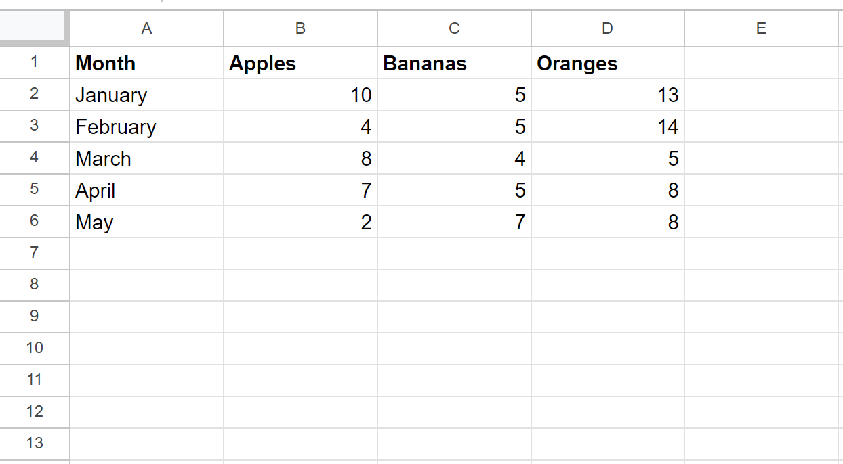Select row 13 header
Image resolution: width=843 pixels, height=464 pixels.
[x=35, y=444]
